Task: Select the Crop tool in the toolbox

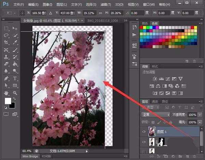Action: coord(6,42)
